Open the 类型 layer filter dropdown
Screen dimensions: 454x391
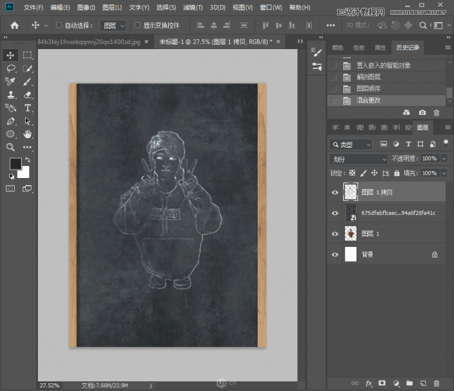pyautogui.click(x=351, y=145)
